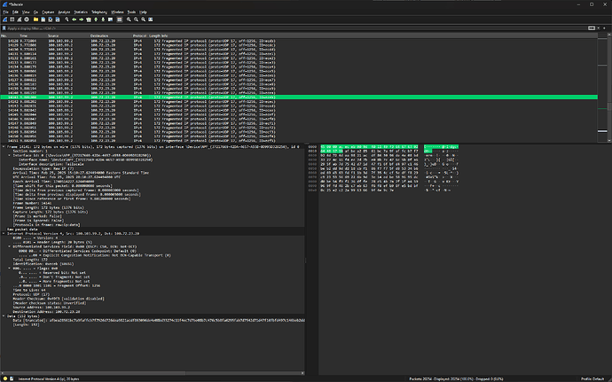Click the Go to specified packet icon
This screenshot has height=382, width=612.
pyautogui.click(x=89, y=19)
